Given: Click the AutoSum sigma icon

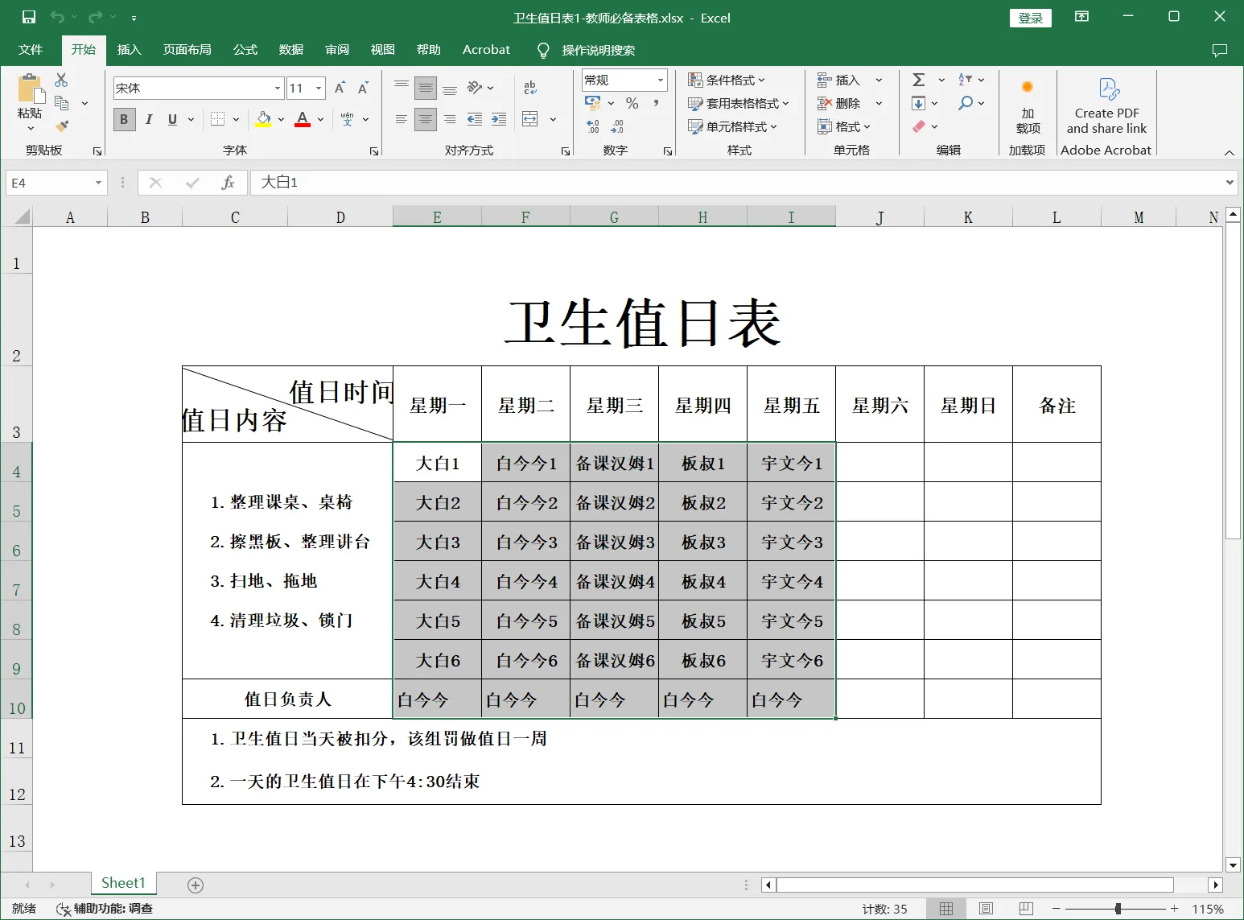Looking at the screenshot, I should [918, 80].
